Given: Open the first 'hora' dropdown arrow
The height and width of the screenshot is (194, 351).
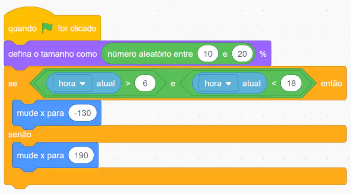Looking at the screenshot, I should (82, 84).
